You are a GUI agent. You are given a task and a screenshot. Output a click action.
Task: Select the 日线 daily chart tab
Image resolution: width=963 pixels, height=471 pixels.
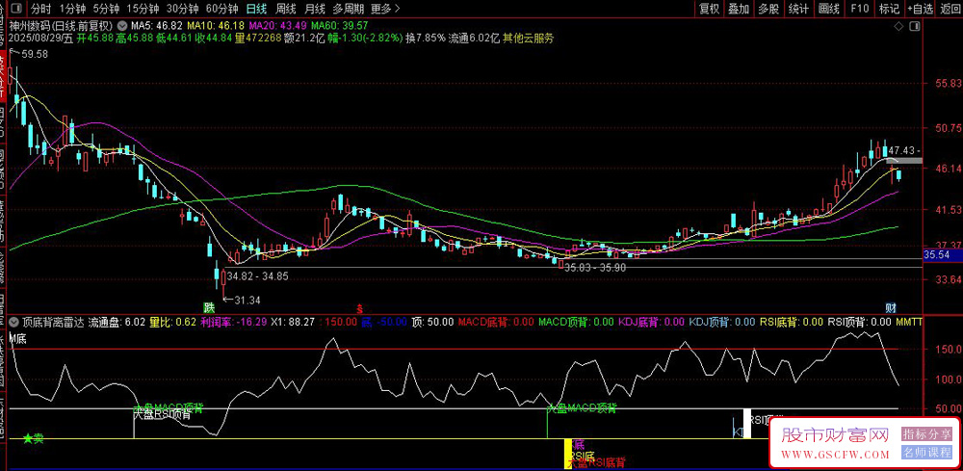click(256, 9)
